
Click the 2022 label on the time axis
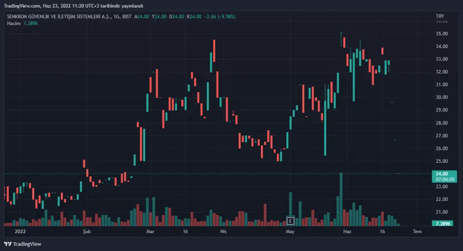(20, 232)
